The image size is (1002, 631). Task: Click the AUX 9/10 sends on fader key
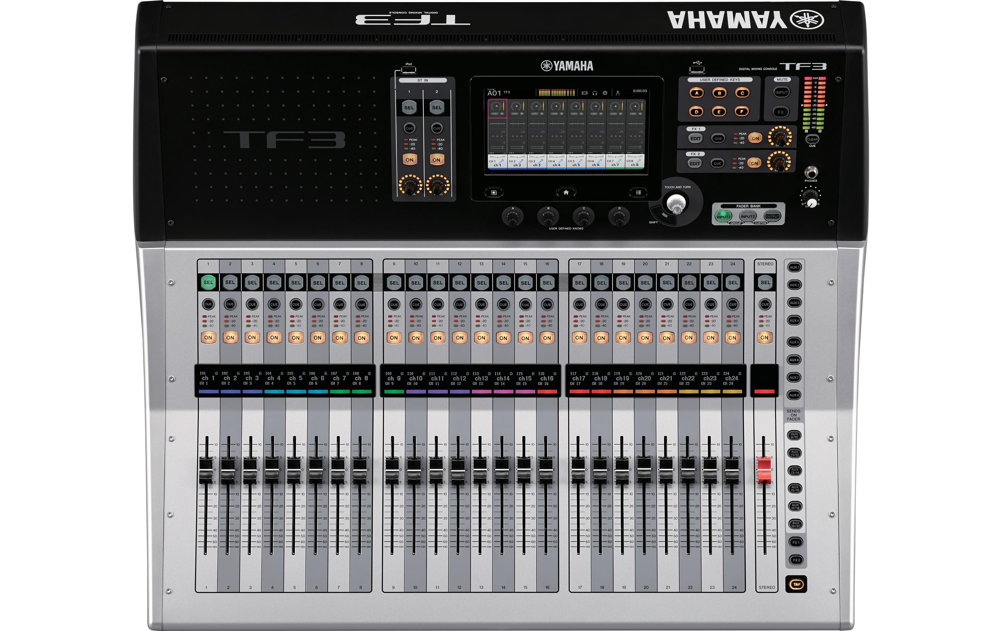[794, 436]
